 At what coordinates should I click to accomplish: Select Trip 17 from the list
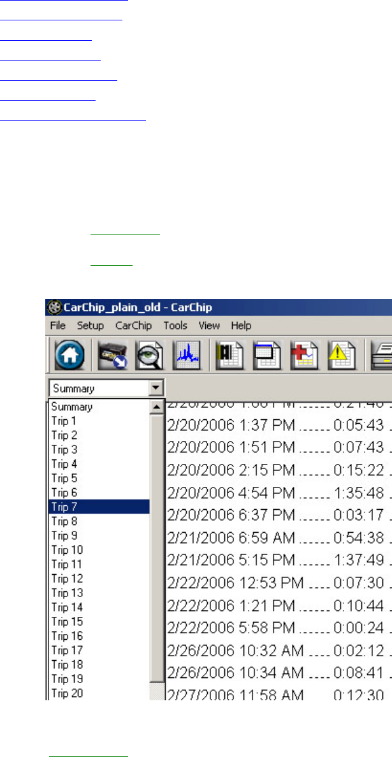(99, 651)
